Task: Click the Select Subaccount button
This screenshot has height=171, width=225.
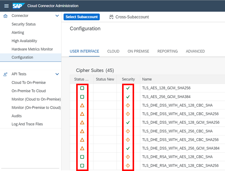Action: (x=82, y=17)
